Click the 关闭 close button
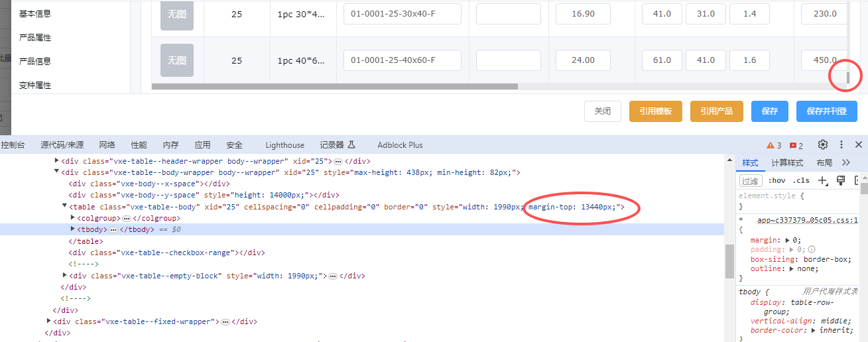Viewport: 868px width, 342px height. pyautogui.click(x=603, y=111)
